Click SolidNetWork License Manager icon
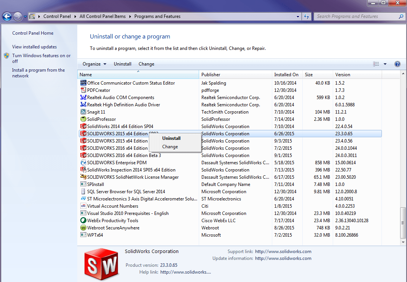407x282 pixels. coord(83,177)
